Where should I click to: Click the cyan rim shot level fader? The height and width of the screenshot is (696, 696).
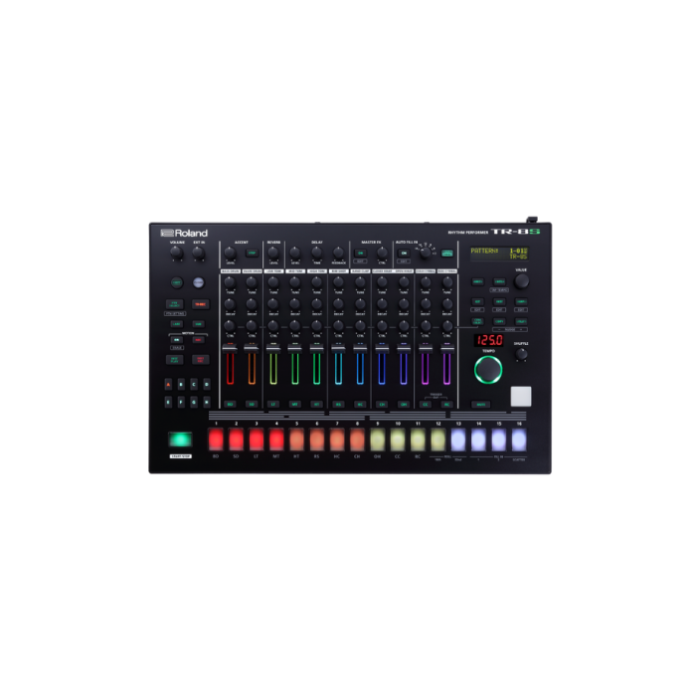tap(338, 349)
